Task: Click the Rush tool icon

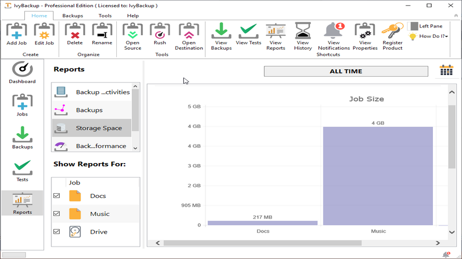Action: pos(160,32)
